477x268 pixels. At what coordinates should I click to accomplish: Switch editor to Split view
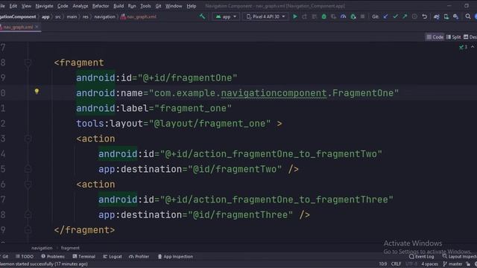(453, 37)
